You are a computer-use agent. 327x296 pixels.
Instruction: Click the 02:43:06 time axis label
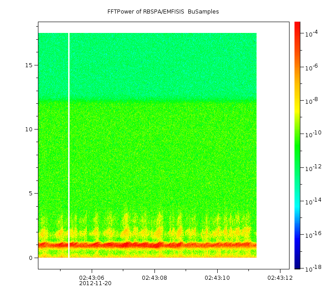point(92,277)
